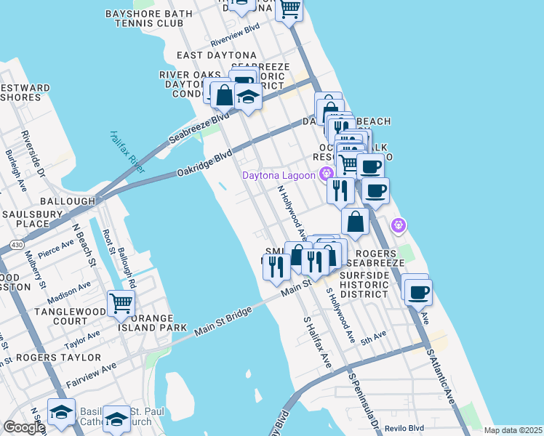Viewport: 544px width, 436px height.
Task: Select the school marker at bottom left corner
Action: [61, 413]
